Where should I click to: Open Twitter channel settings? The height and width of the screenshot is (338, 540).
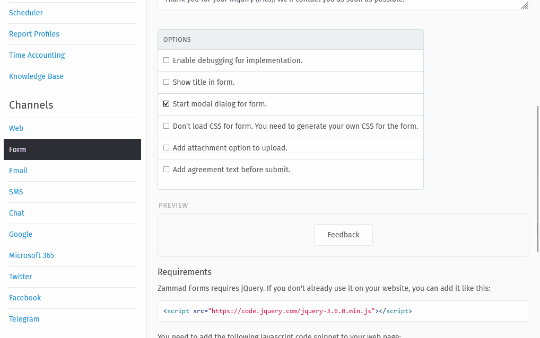tap(20, 277)
